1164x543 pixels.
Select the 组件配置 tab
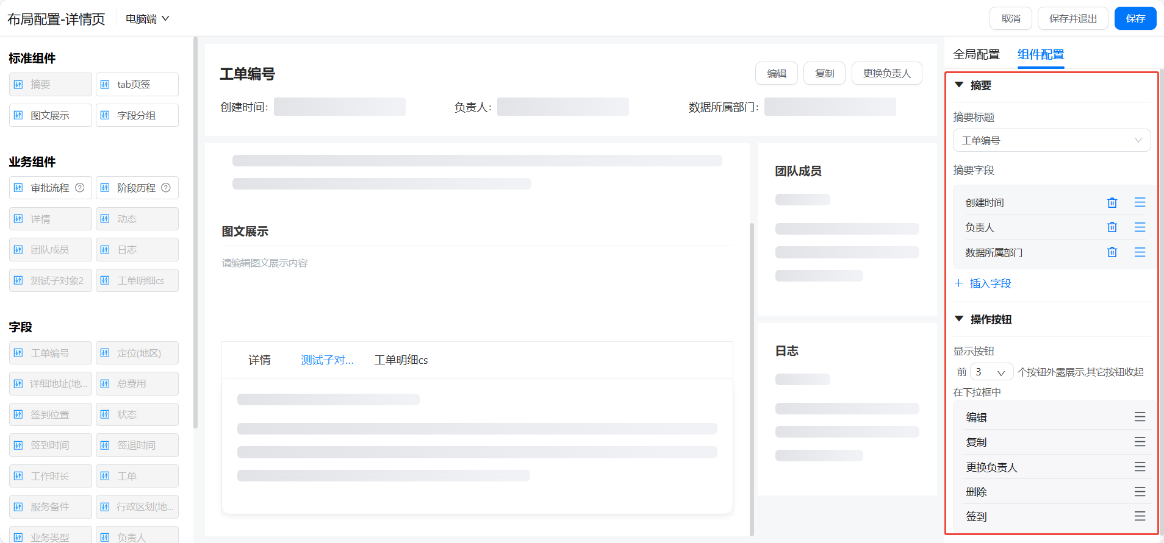1041,54
